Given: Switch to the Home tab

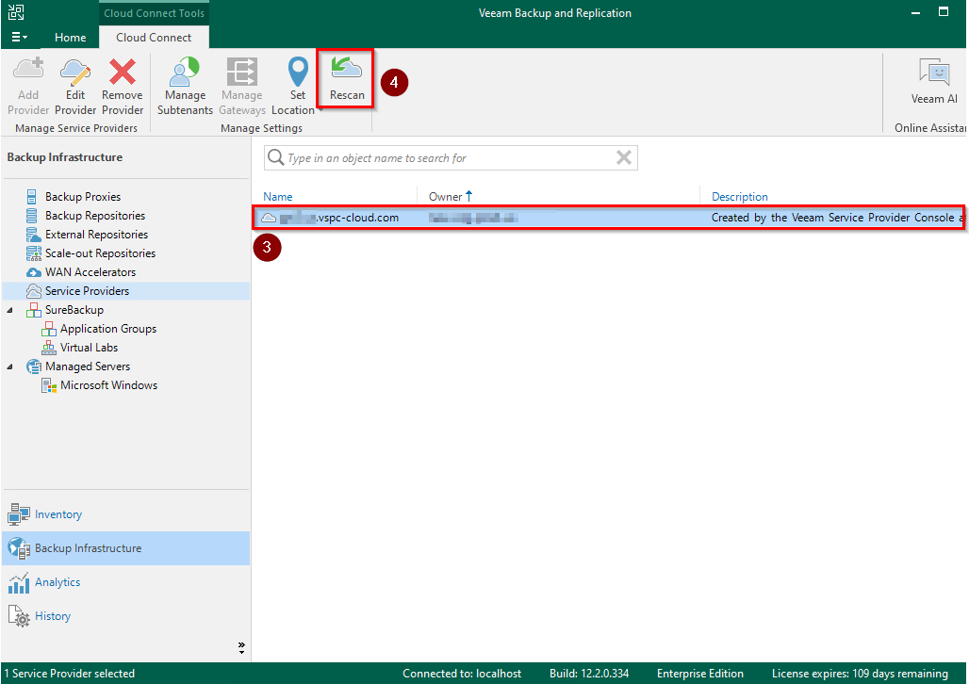Looking at the screenshot, I should tap(70, 37).
